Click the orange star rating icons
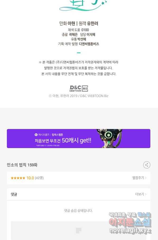This screenshot has width=158, height=240. tap(18, 178)
